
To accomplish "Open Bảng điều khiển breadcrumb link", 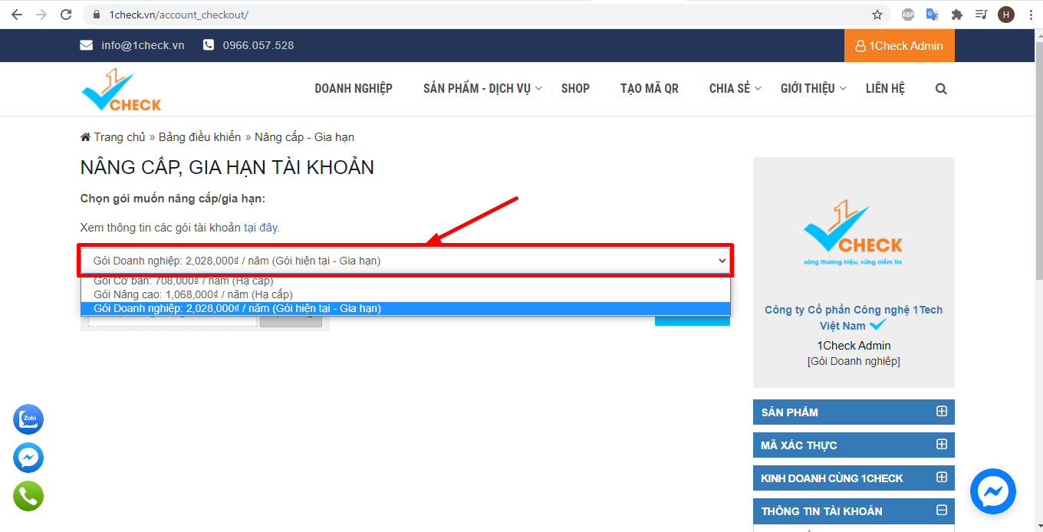I will [199, 137].
